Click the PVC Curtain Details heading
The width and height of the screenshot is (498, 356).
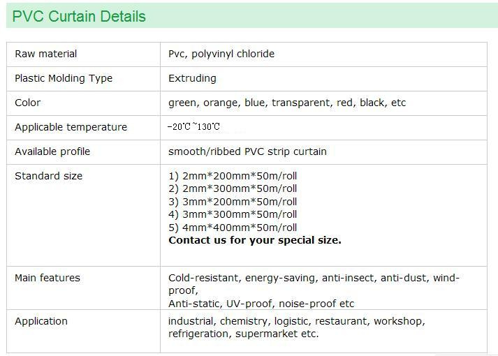pos(79,16)
